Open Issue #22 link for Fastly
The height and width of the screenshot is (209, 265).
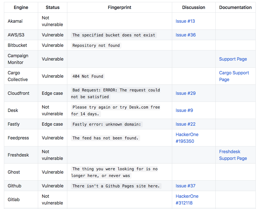(x=185, y=124)
